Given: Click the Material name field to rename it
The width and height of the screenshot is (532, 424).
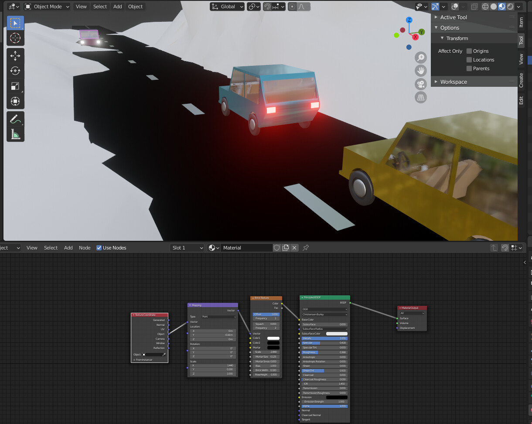Looking at the screenshot, I should [x=246, y=247].
